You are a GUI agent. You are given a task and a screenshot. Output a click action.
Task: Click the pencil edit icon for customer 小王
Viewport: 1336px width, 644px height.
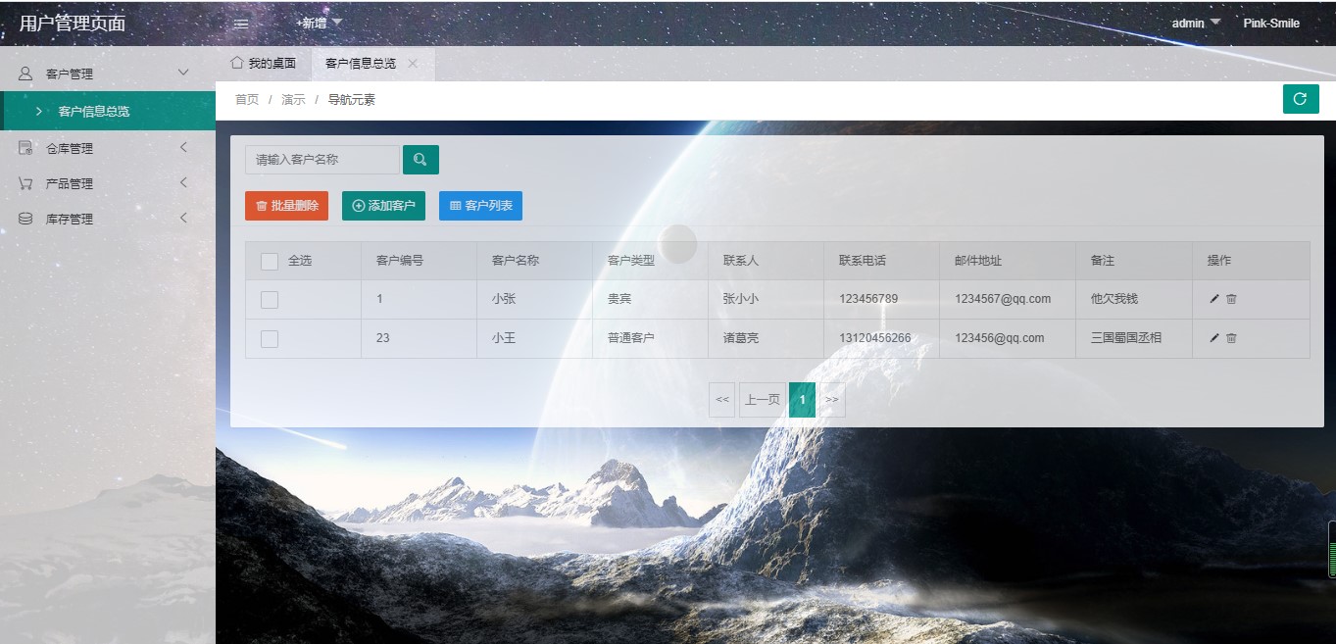coord(1214,338)
